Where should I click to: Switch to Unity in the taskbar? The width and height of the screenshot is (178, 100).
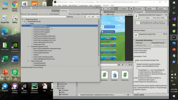click(174, 37)
